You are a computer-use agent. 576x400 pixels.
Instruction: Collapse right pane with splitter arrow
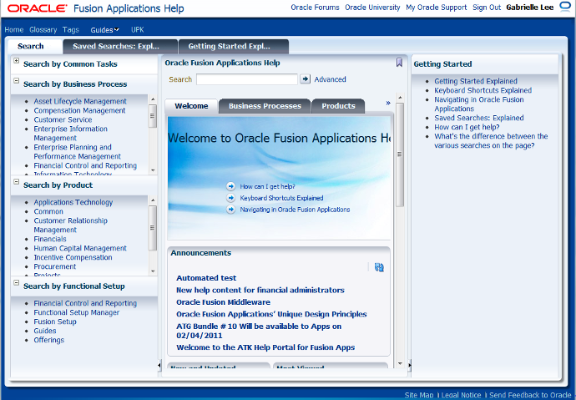point(410,365)
